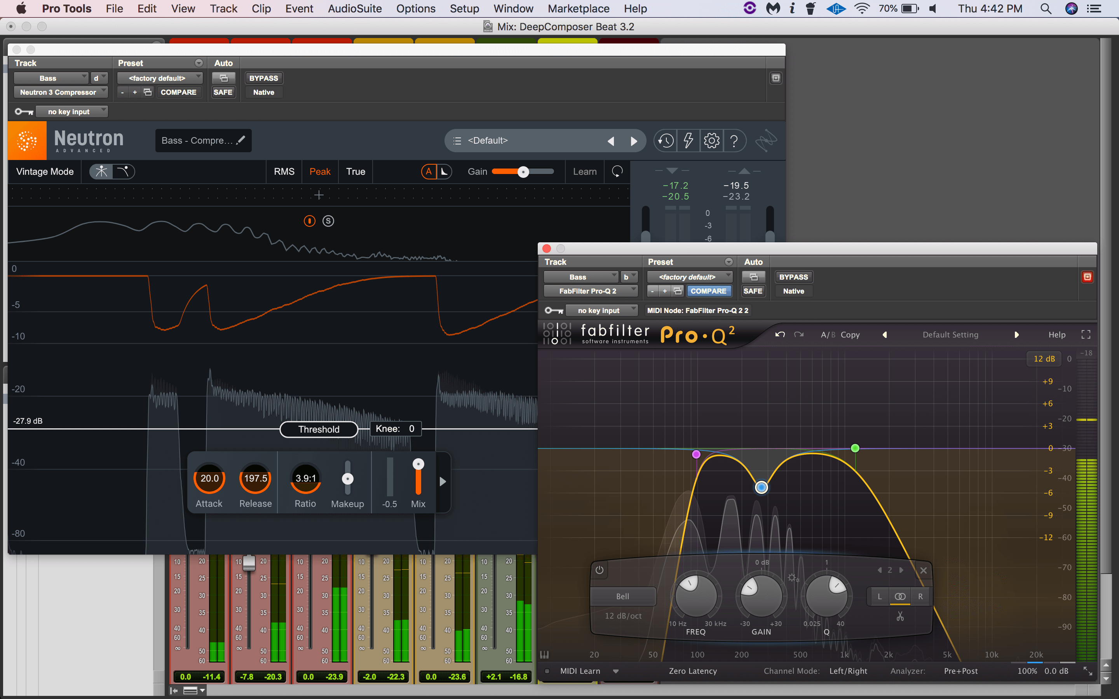Select Peak detection mode
This screenshot has width=1119, height=699.
pos(320,172)
